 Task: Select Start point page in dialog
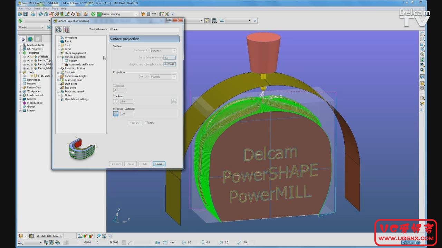point(71,84)
